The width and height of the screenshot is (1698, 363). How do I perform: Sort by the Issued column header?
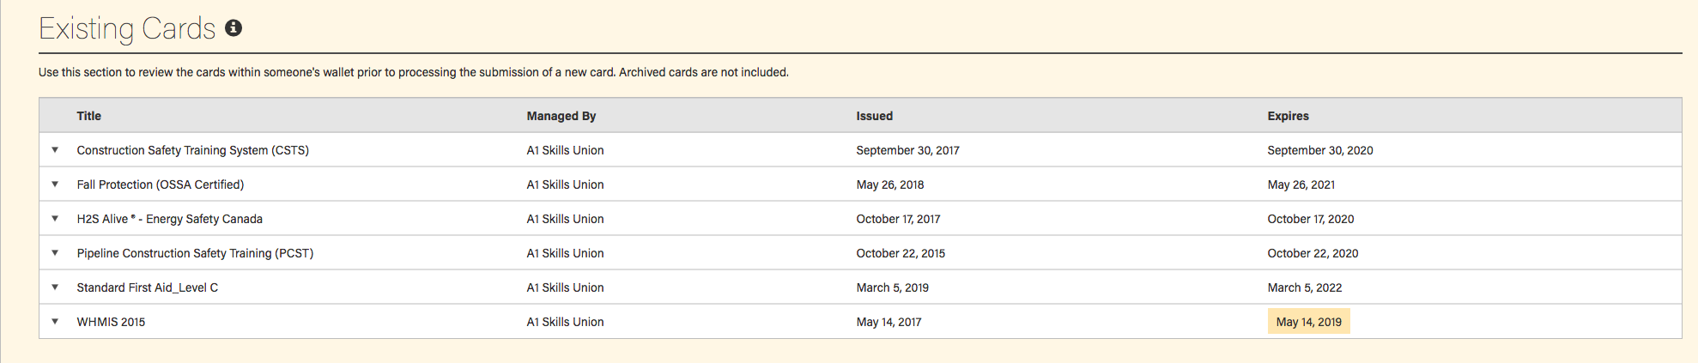pyautogui.click(x=874, y=116)
